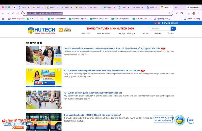The height and width of the screenshot is (131, 202).
Task: Open article about xe buýt nhập học
Action: point(92,115)
